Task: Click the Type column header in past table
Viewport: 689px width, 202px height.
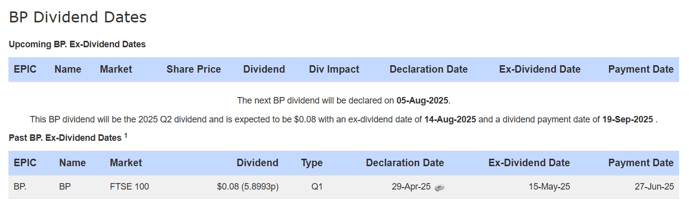Action: (312, 163)
